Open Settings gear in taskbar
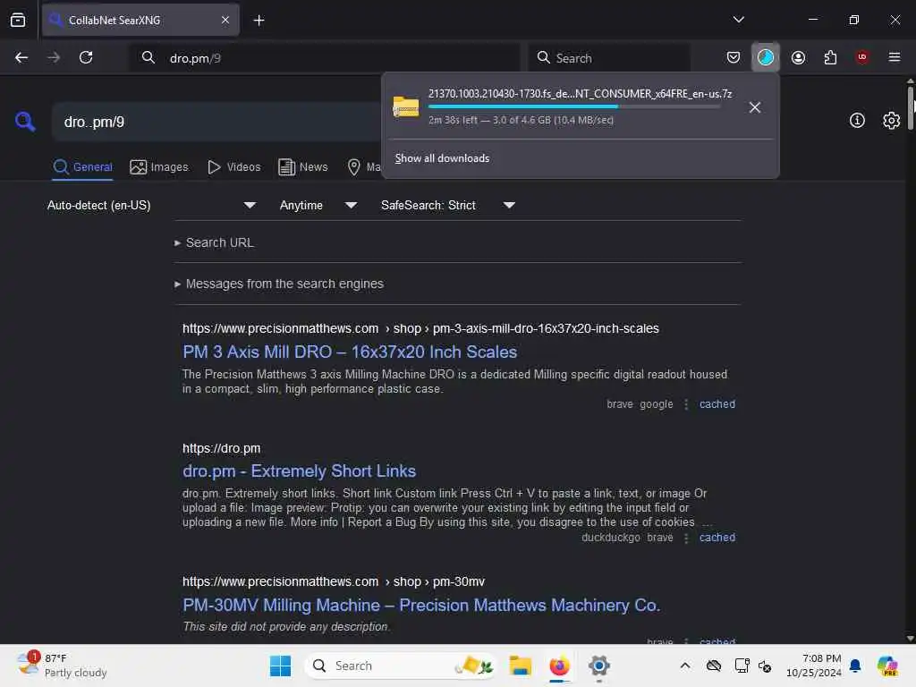916x687 pixels. pyautogui.click(x=598, y=666)
